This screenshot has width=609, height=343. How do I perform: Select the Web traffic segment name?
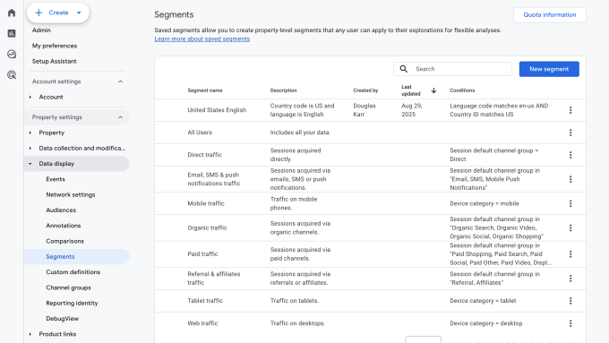[x=202, y=323]
